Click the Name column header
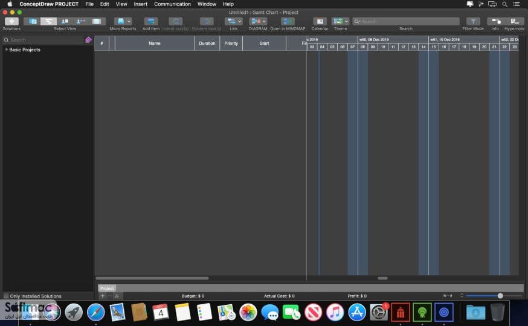528x326 pixels. [x=155, y=43]
